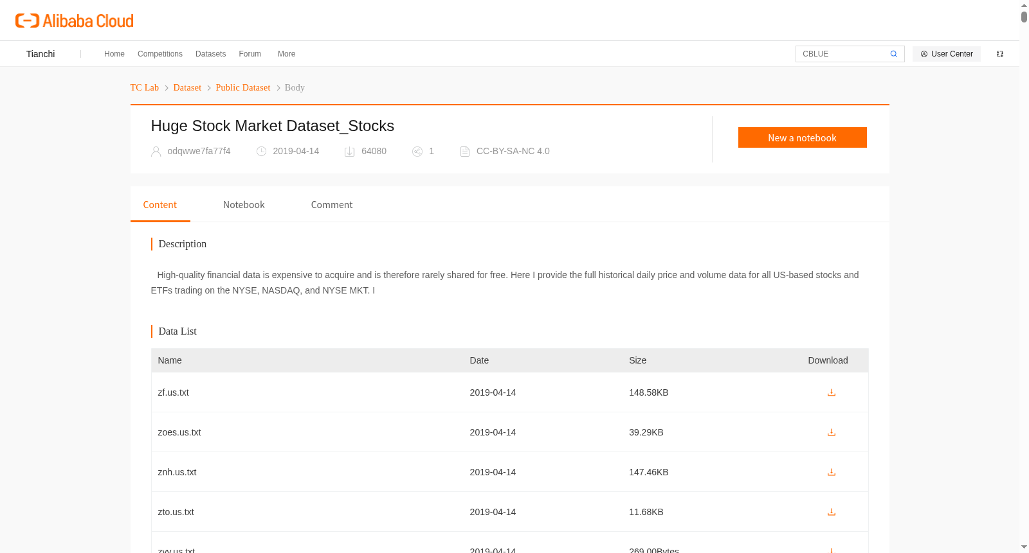
Task: Click the znh.us.txt file name
Action: [x=178, y=472]
